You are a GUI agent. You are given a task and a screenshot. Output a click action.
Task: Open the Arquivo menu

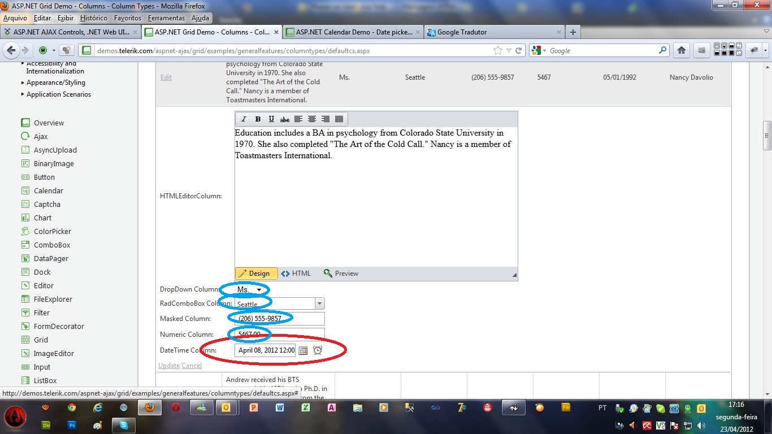click(x=15, y=18)
